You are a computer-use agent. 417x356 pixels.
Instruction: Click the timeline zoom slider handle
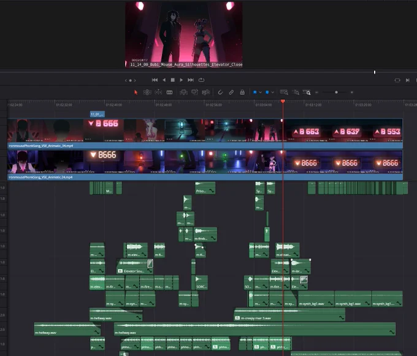[x=337, y=92]
